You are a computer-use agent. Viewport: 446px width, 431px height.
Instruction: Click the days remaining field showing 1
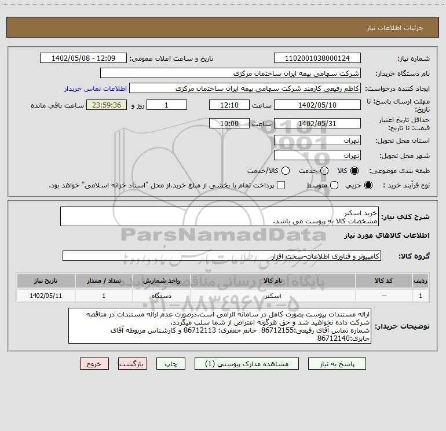coord(167,105)
